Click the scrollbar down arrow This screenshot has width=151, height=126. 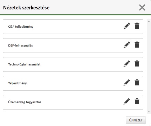(149, 111)
